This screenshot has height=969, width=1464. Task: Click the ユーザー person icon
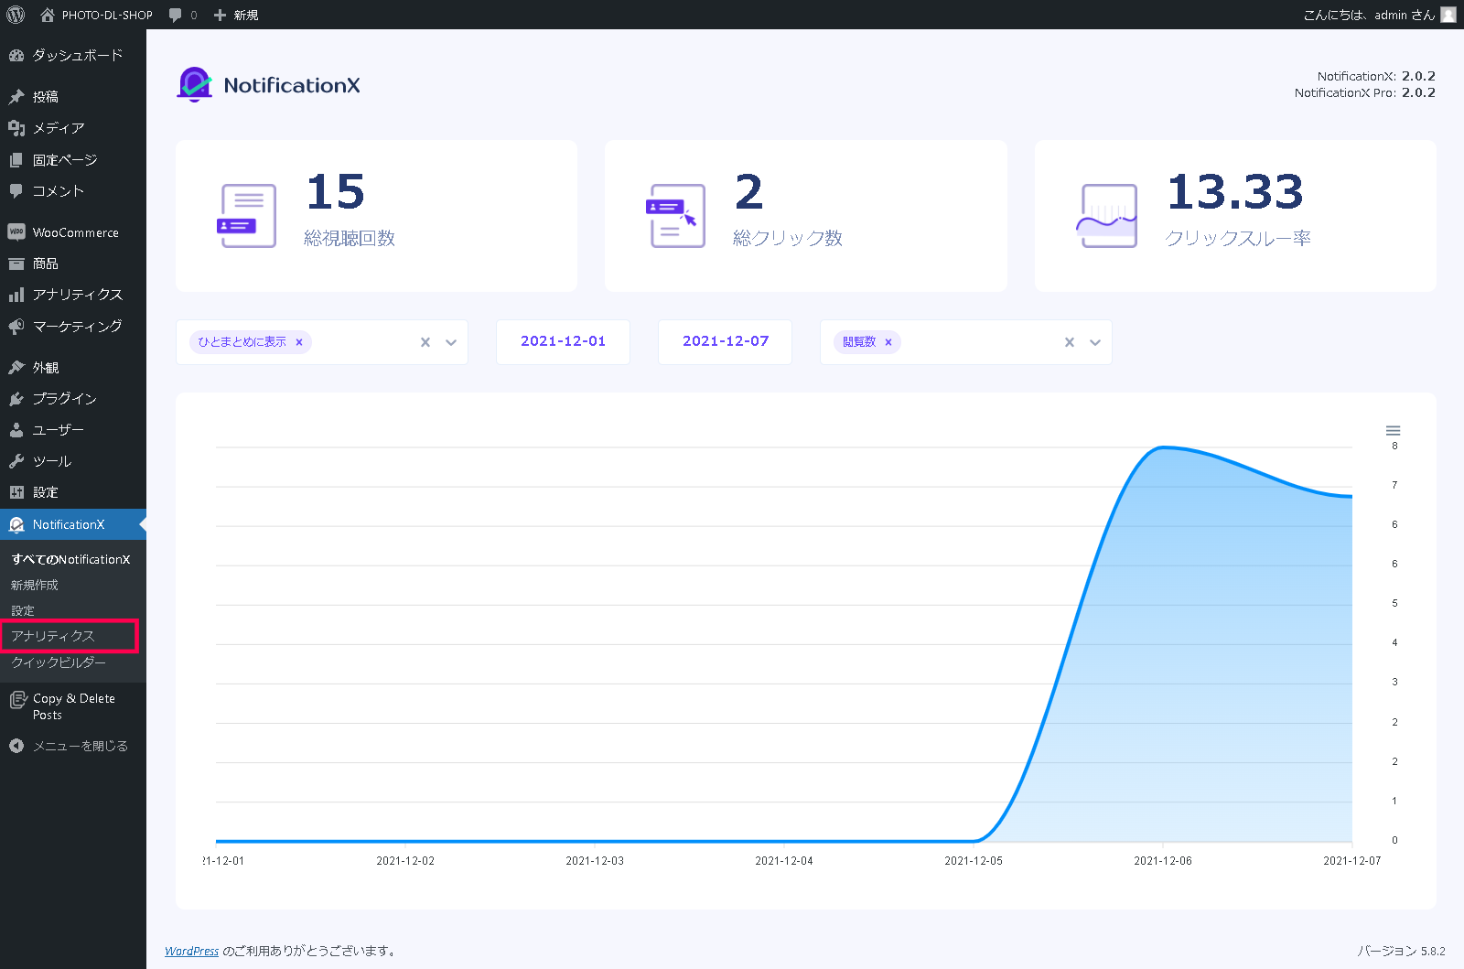click(16, 430)
